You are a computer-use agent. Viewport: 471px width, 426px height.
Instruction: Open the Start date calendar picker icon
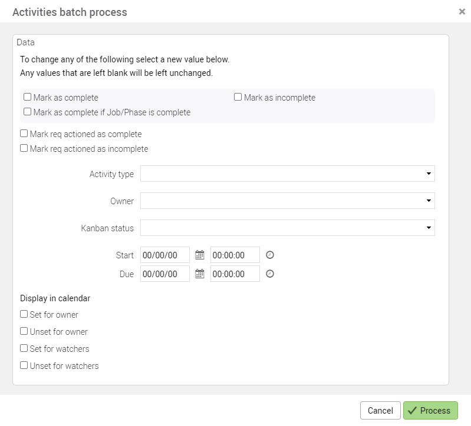coord(200,255)
